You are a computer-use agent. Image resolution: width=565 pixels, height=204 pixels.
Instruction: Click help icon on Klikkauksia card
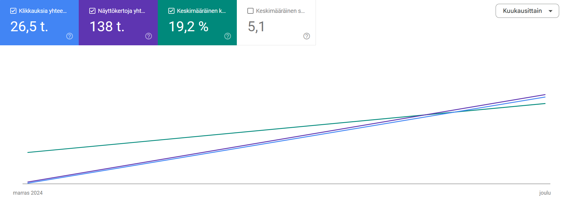pyautogui.click(x=69, y=36)
